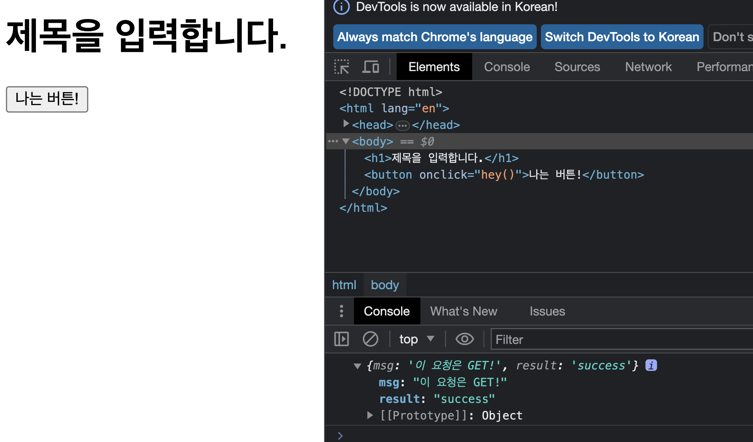This screenshot has width=753, height=442.
Task: Activate the inspect element picker icon
Action: 342,67
